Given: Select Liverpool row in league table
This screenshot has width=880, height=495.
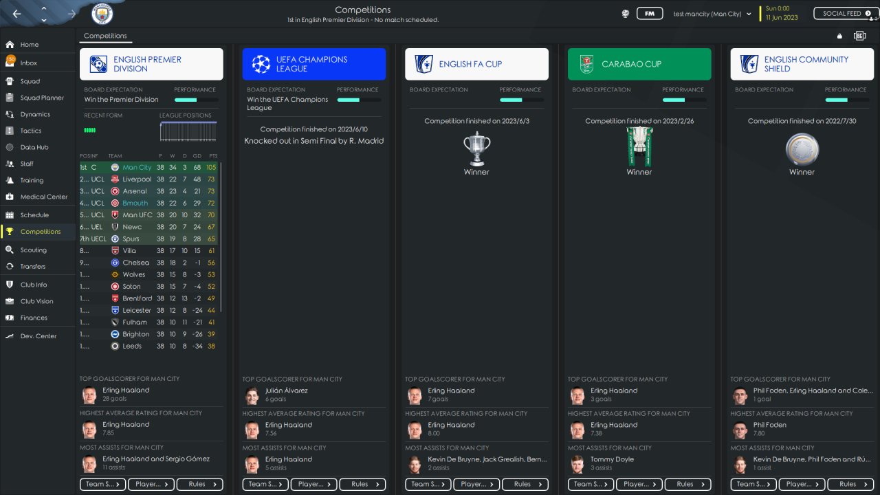Looking at the screenshot, I should coord(148,179).
